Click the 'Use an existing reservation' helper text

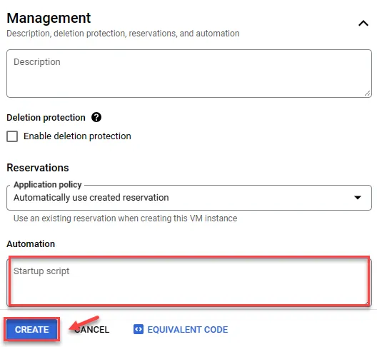pyautogui.click(x=125, y=218)
